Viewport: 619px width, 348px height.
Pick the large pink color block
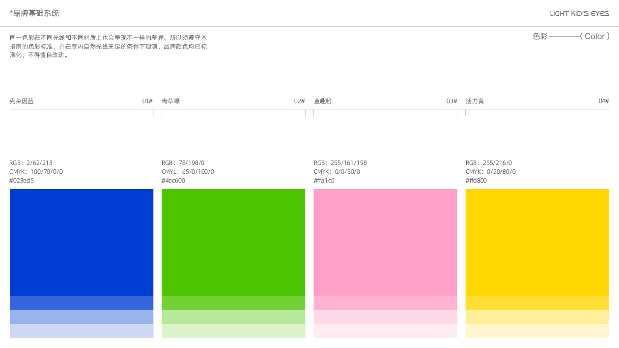[385, 242]
